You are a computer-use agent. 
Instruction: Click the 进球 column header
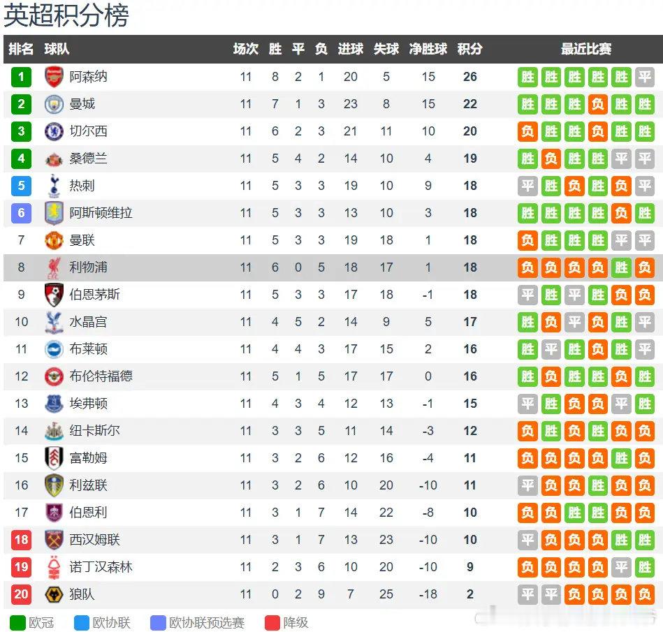[350, 49]
